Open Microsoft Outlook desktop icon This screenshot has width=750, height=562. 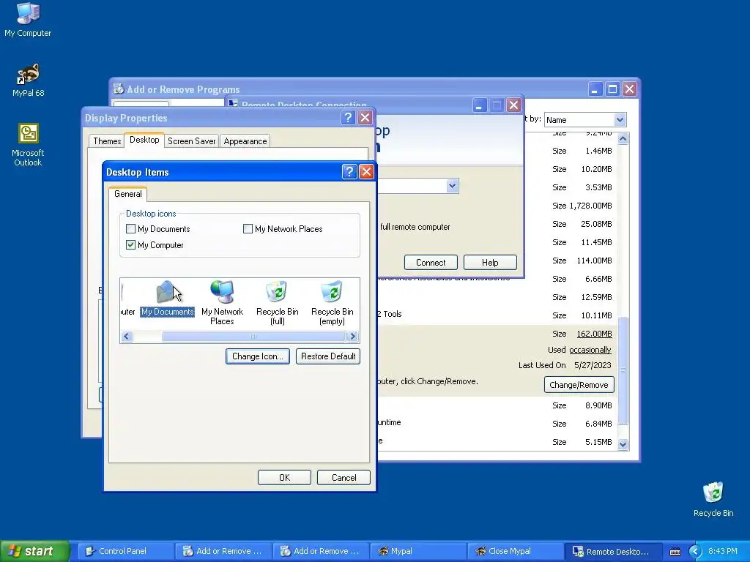[28, 145]
